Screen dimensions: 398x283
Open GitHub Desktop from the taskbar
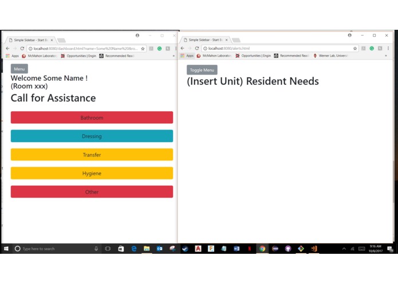pyautogui.click(x=288, y=249)
